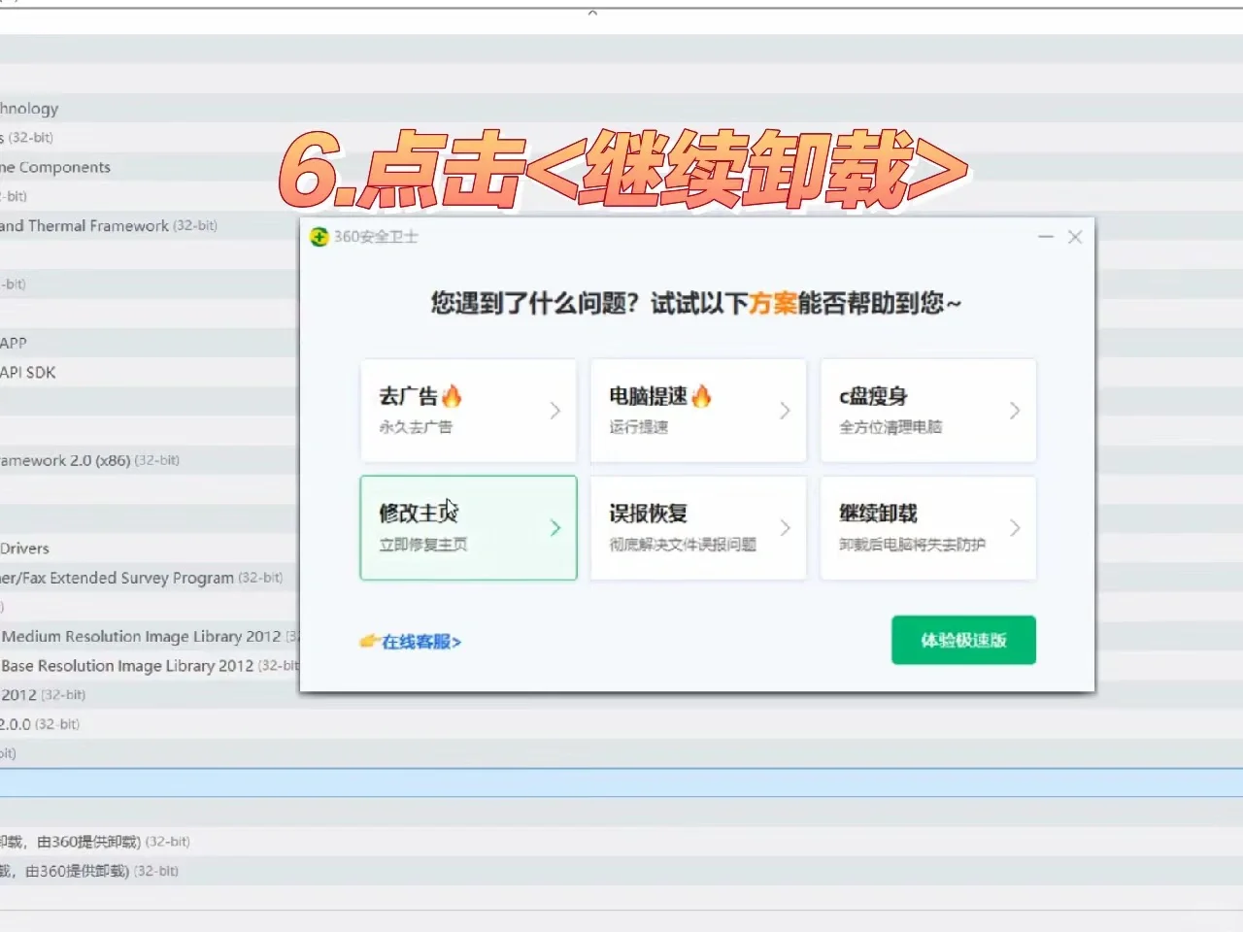1243x932 pixels.
Task: Select the 由360提供卸载 program entry
Action: [97, 841]
